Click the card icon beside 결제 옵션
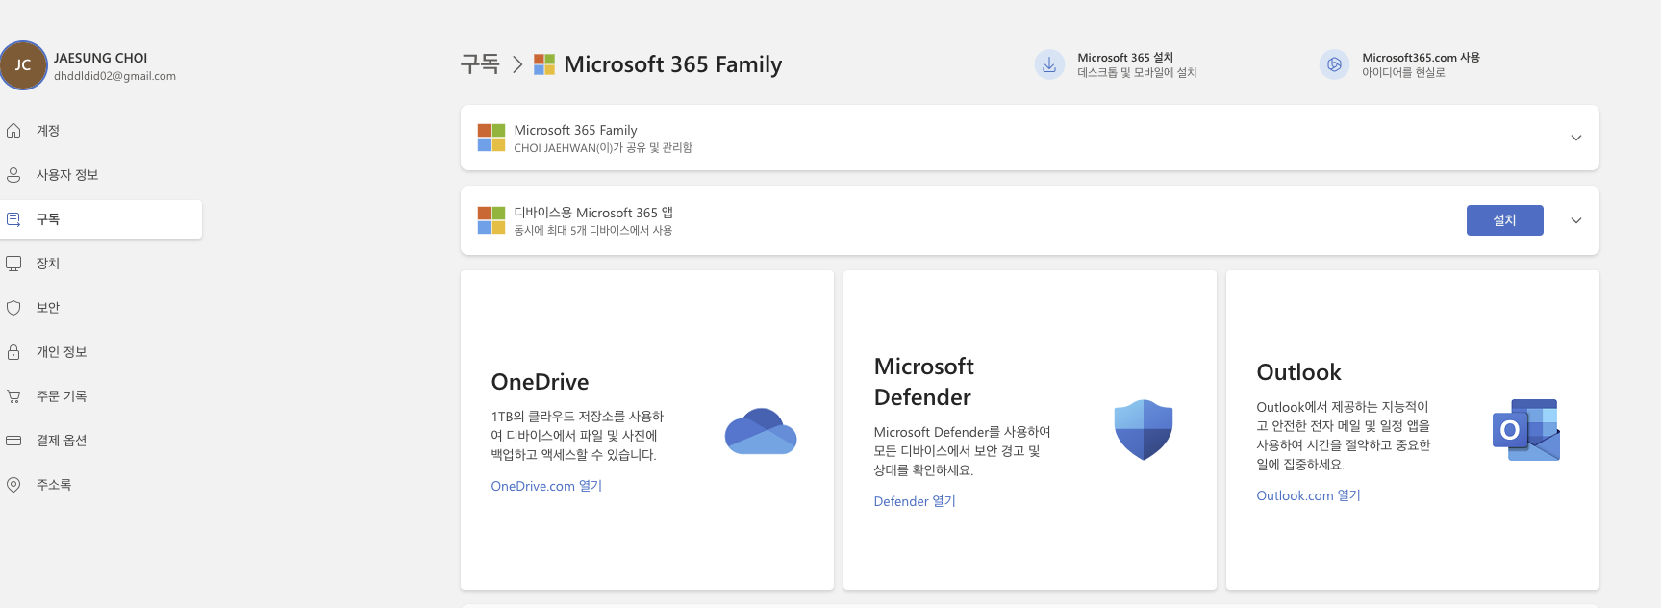 tap(13, 441)
